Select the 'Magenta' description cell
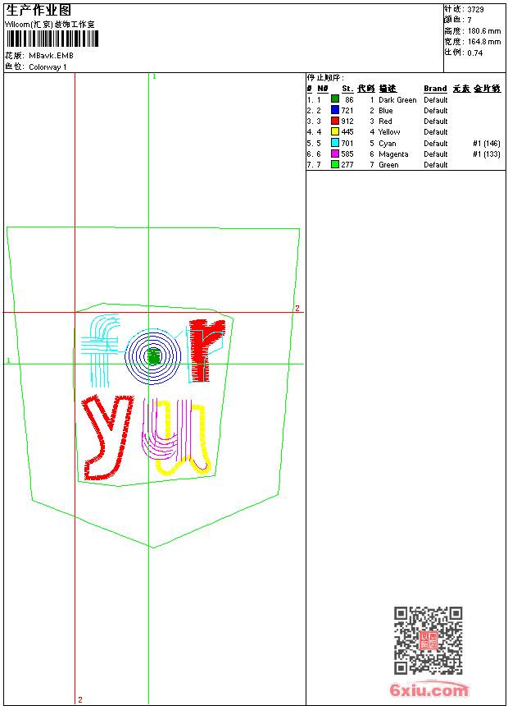Image resolution: width=508 pixels, height=706 pixels. point(393,154)
